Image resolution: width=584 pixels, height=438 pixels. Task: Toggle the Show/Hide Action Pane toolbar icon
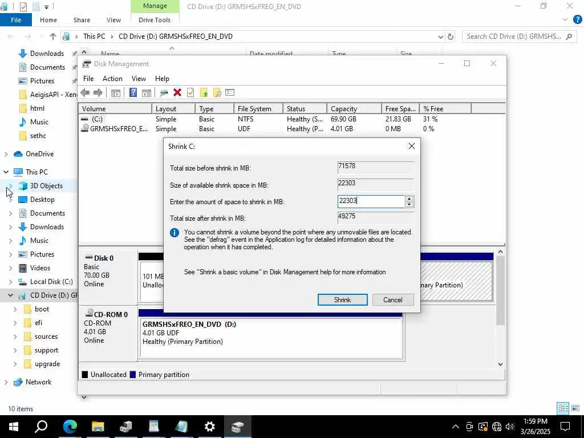[147, 93]
